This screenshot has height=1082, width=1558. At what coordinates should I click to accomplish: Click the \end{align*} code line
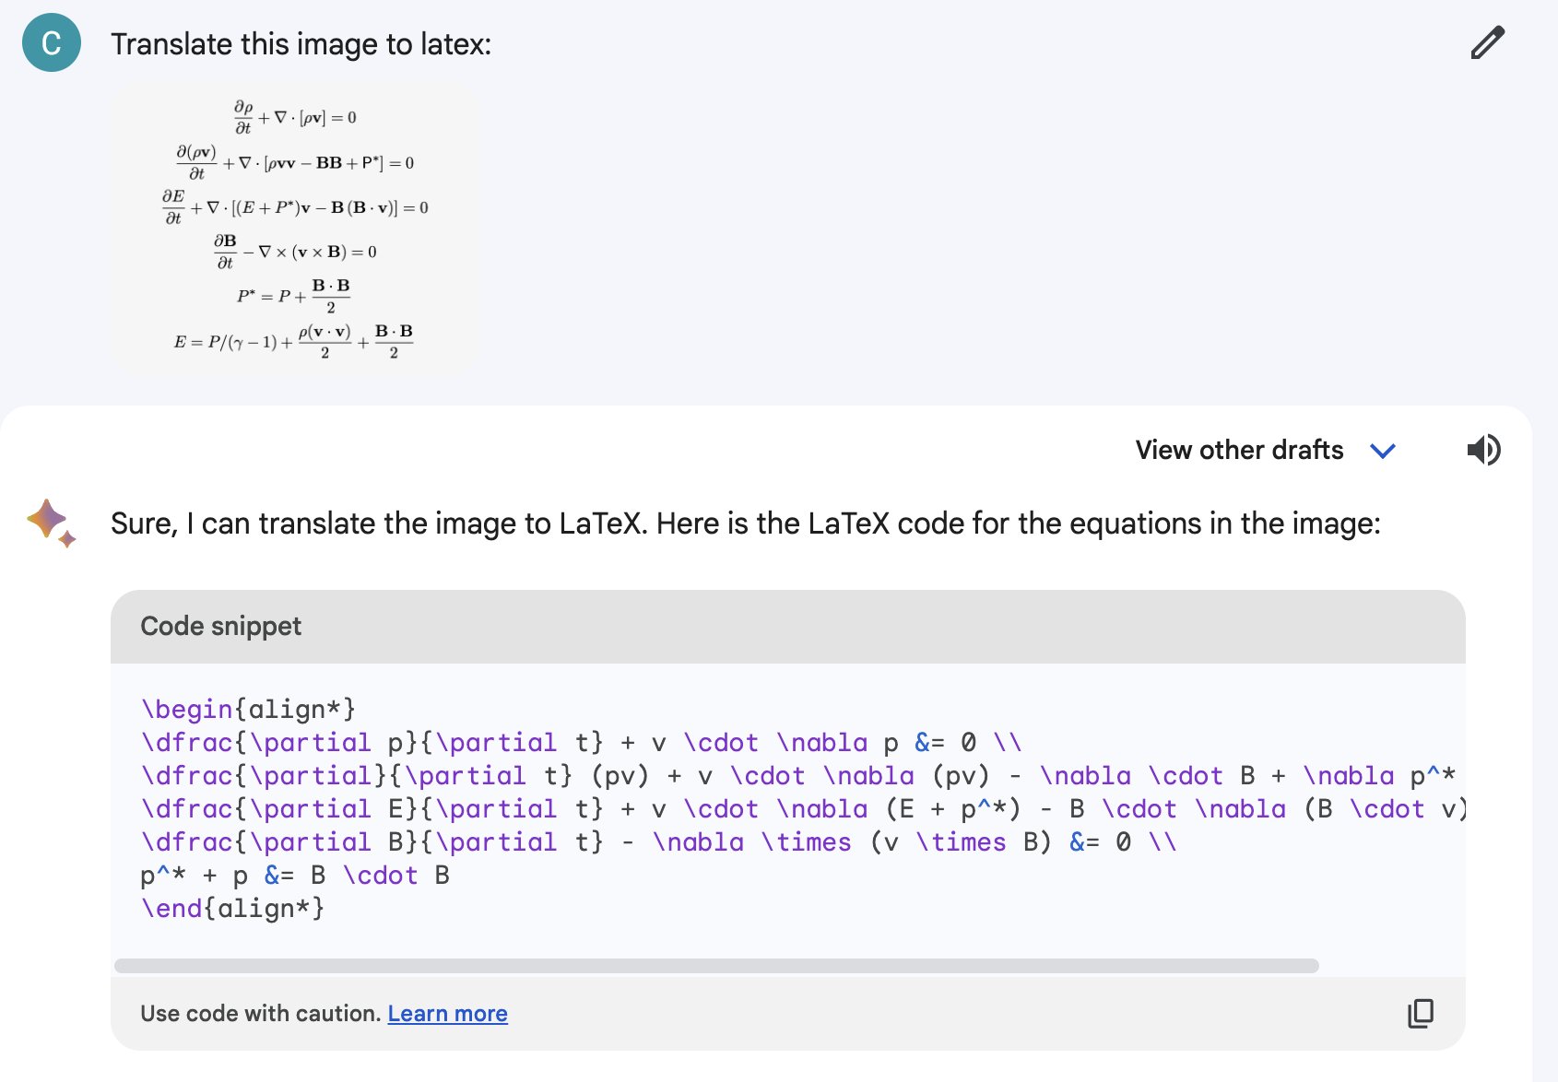click(x=232, y=908)
